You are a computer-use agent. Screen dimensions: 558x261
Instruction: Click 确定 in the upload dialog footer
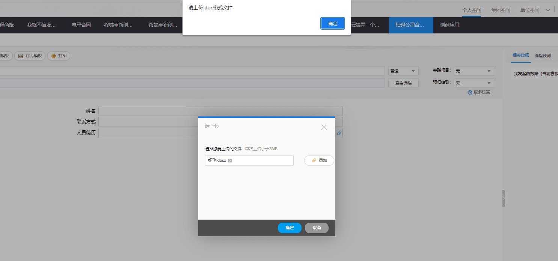[x=290, y=228]
